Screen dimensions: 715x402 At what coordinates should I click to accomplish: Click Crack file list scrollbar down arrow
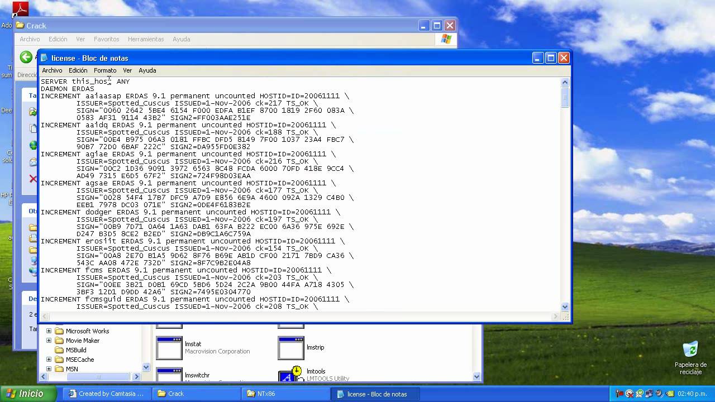tap(477, 377)
